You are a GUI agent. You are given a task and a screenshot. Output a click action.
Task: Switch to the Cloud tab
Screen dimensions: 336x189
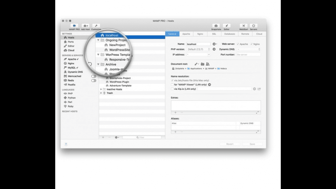click(259, 34)
